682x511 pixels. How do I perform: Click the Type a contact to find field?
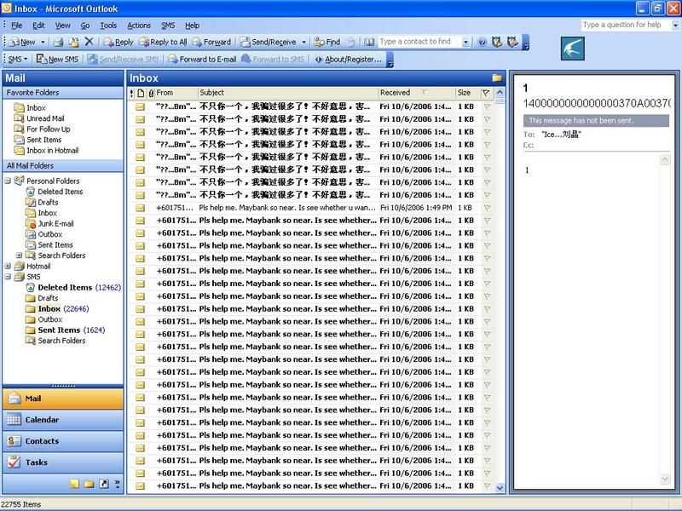[419, 42]
